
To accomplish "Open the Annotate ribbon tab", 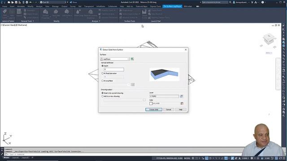I will (x=21, y=6).
